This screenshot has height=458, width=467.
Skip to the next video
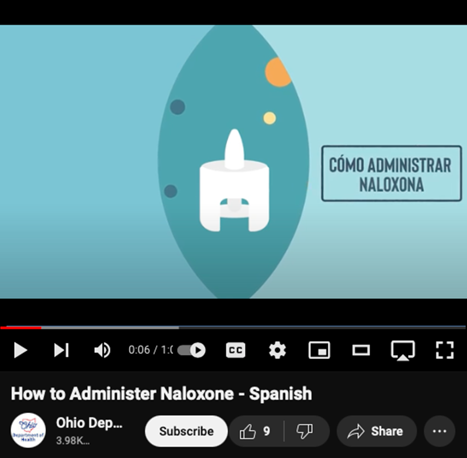coord(62,350)
